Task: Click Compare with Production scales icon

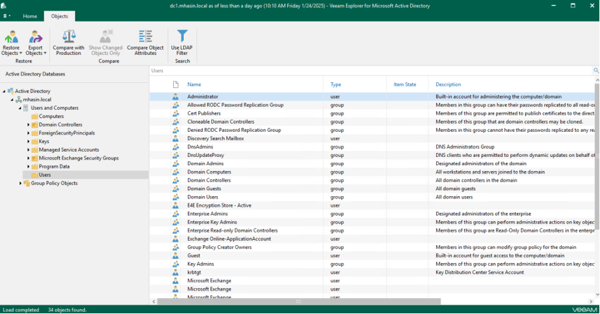Action: coord(68,36)
